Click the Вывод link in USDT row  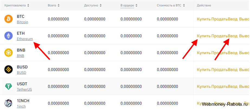coord(244,86)
